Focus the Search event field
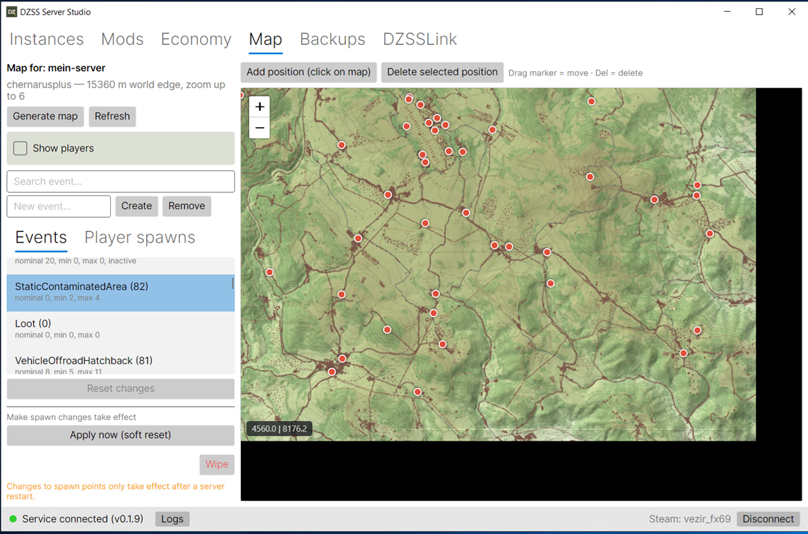The image size is (808, 534). [120, 181]
